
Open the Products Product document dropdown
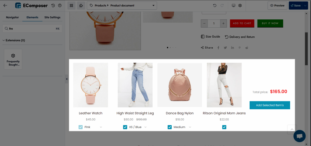(x=122, y=5)
